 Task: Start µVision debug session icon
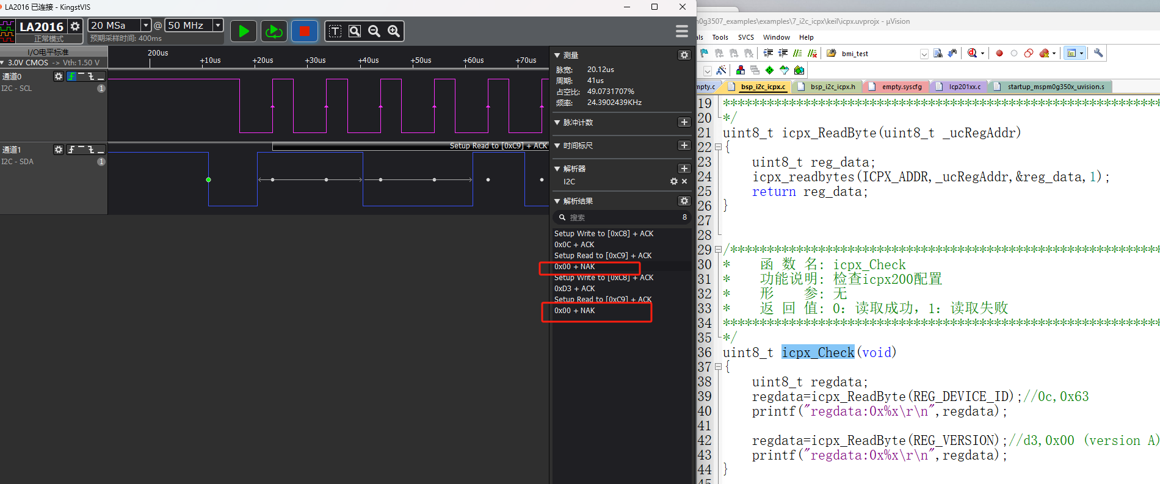972,53
